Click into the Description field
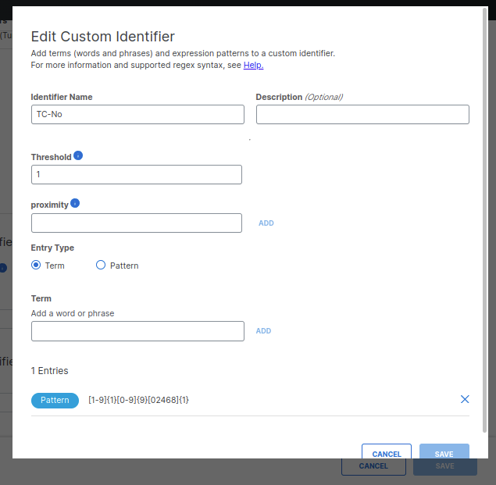The height and width of the screenshot is (485, 496). pos(362,114)
